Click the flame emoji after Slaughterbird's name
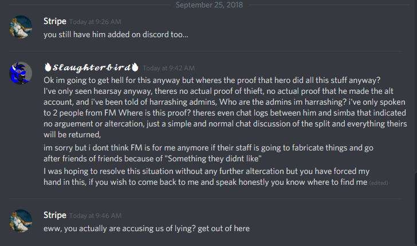417x246 pixels. (x=135, y=67)
